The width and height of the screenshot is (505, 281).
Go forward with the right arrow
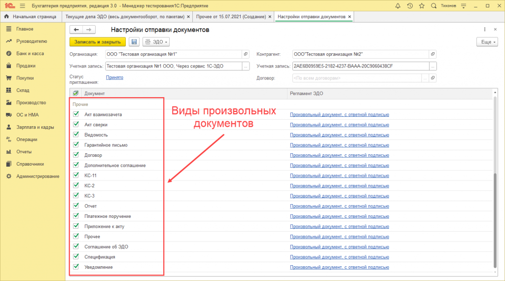89,30
